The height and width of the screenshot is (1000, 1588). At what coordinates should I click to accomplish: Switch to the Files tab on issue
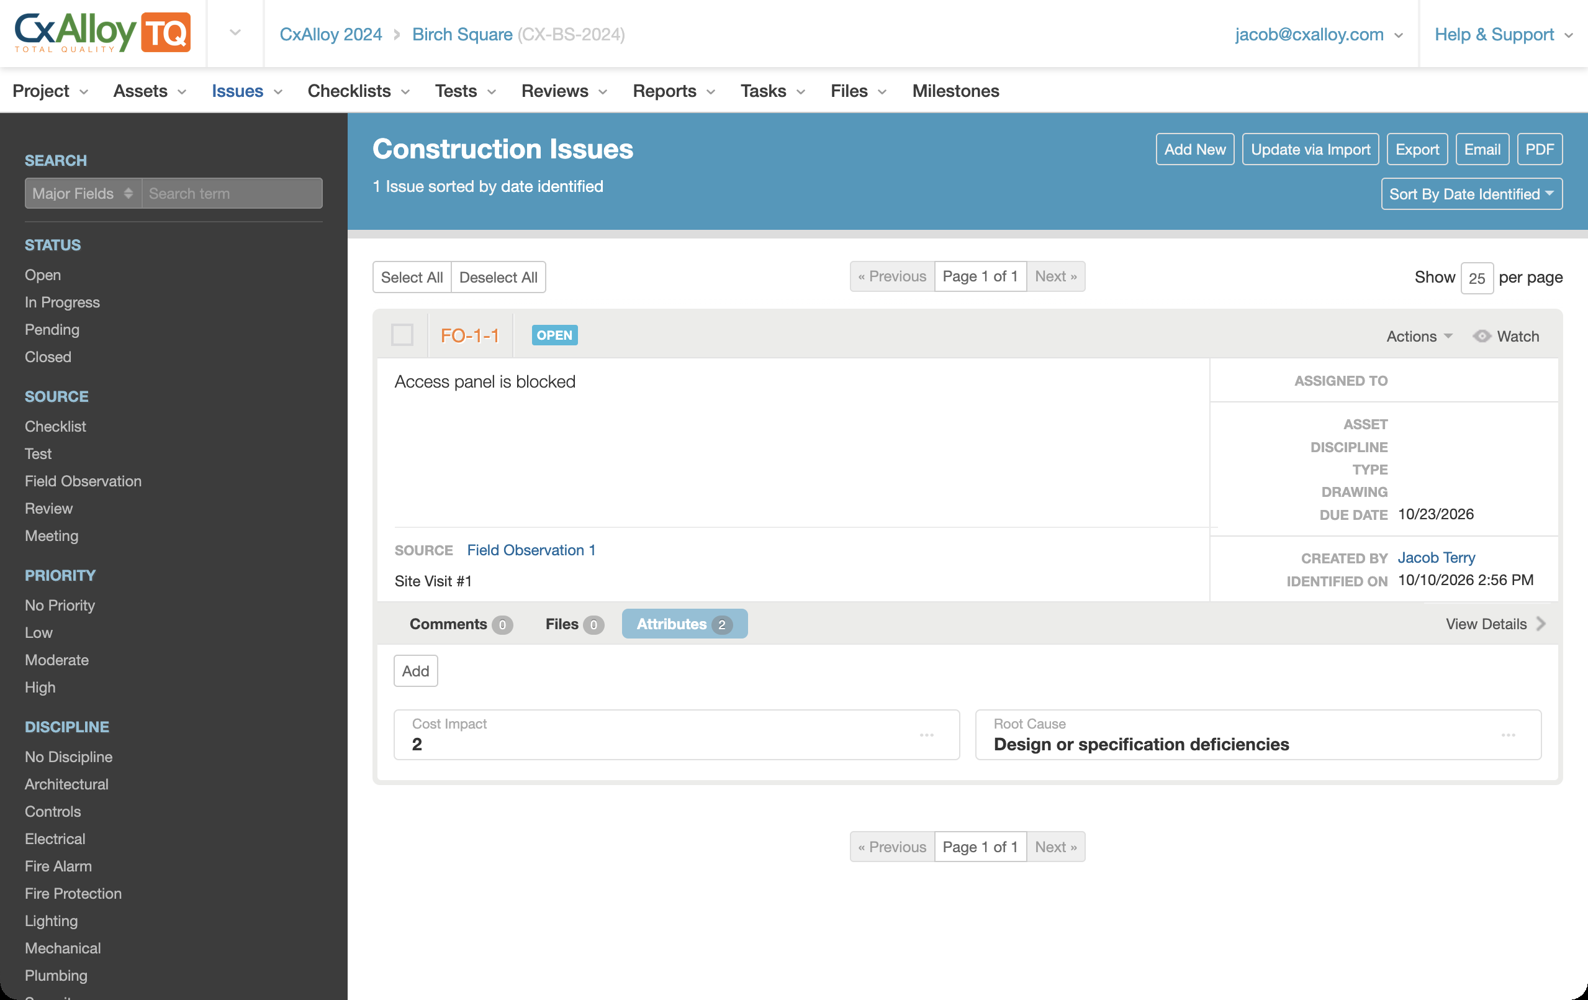pyautogui.click(x=574, y=624)
